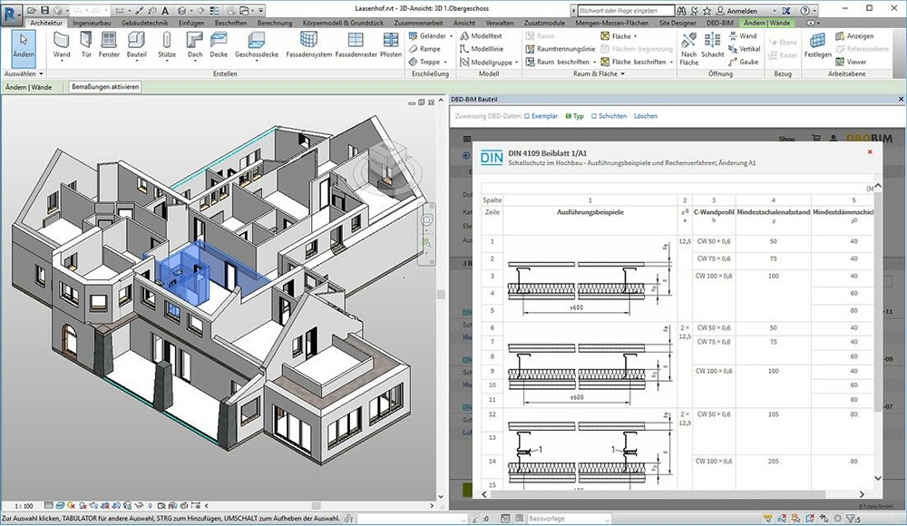907x526 pixels.
Task: Switch to the Ansicht tab
Action: tap(463, 24)
